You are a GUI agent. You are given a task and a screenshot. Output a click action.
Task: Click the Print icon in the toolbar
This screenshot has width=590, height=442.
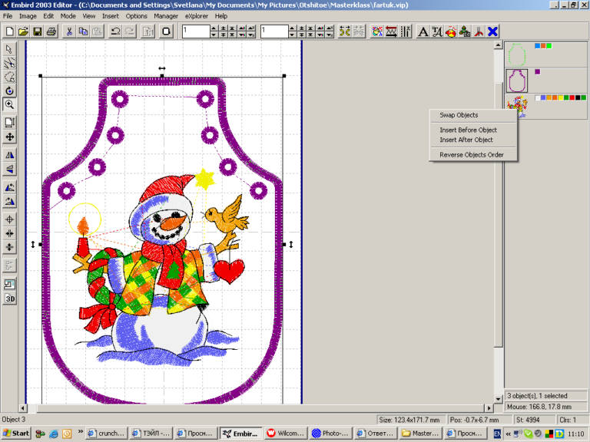click(x=51, y=31)
